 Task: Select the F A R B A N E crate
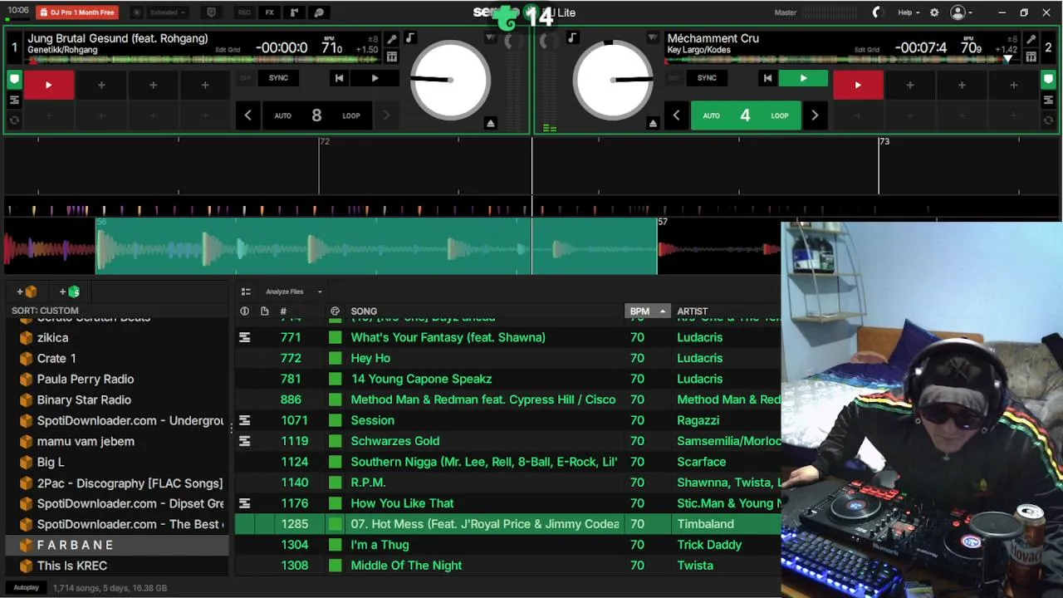(x=116, y=545)
